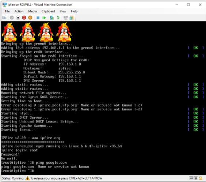Click the Enhanced Session monitor icon
This screenshot has width=206, height=182.
(65, 18)
